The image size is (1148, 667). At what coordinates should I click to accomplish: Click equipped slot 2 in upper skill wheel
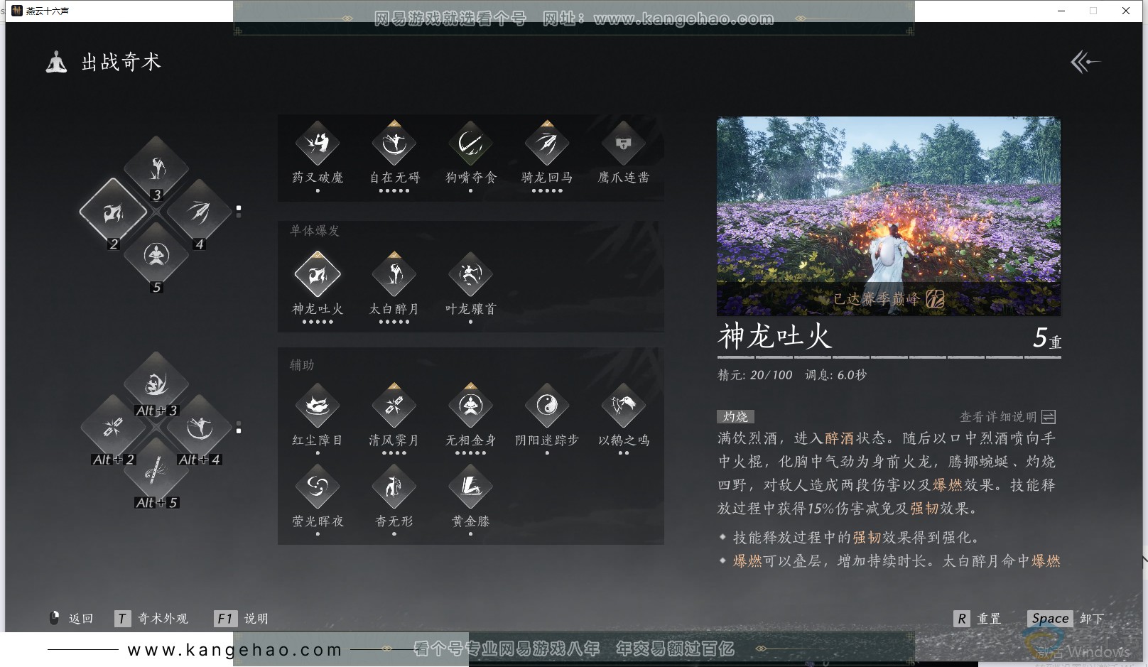(113, 212)
